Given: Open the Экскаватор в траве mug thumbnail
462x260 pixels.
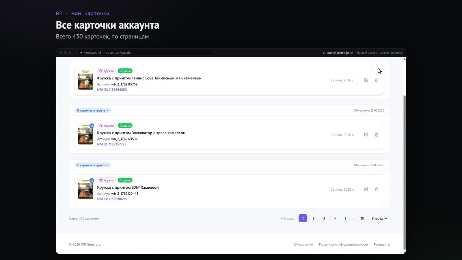Looking at the screenshot, I should click(85, 134).
